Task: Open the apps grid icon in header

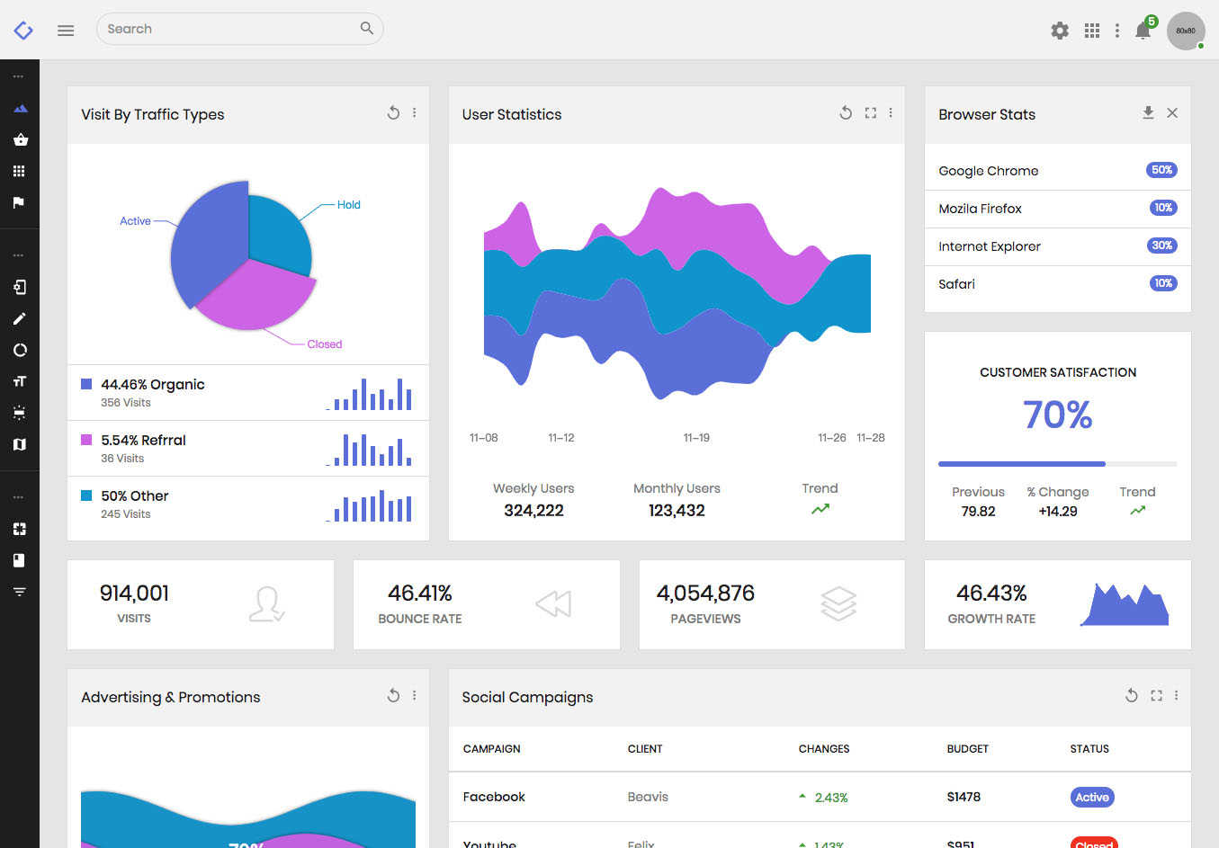Action: tap(1092, 31)
